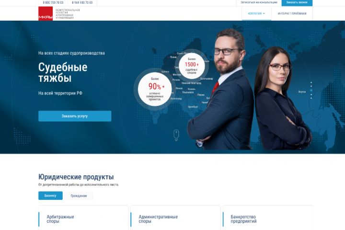Select the bottom slider pagination dot

(x=311, y=98)
